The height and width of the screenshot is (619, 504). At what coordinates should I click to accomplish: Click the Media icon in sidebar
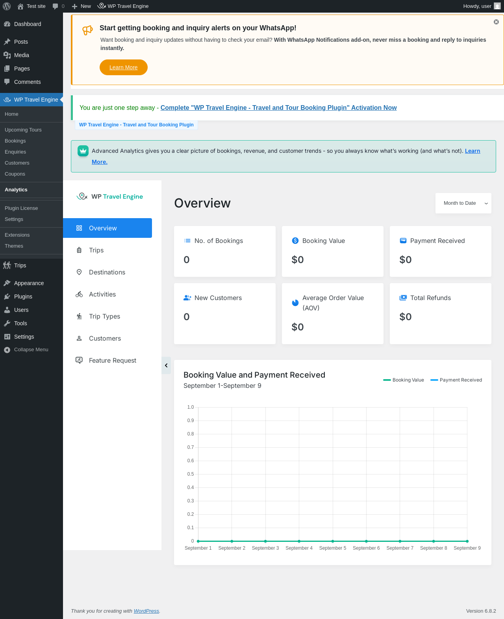[7, 55]
